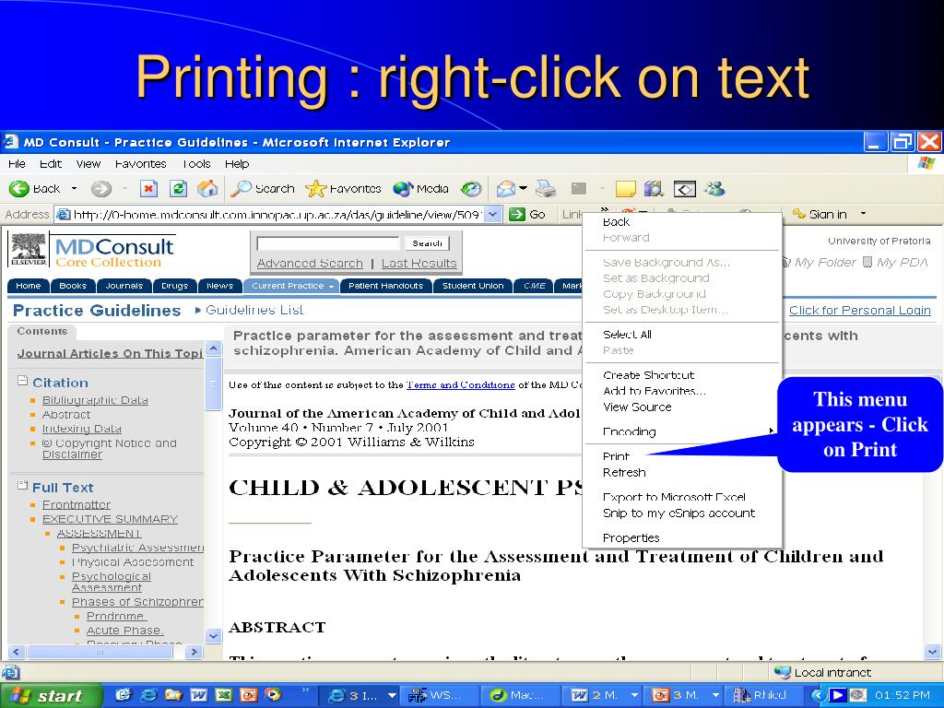
Task: Click the MD Consult Search button
Action: [x=427, y=243]
